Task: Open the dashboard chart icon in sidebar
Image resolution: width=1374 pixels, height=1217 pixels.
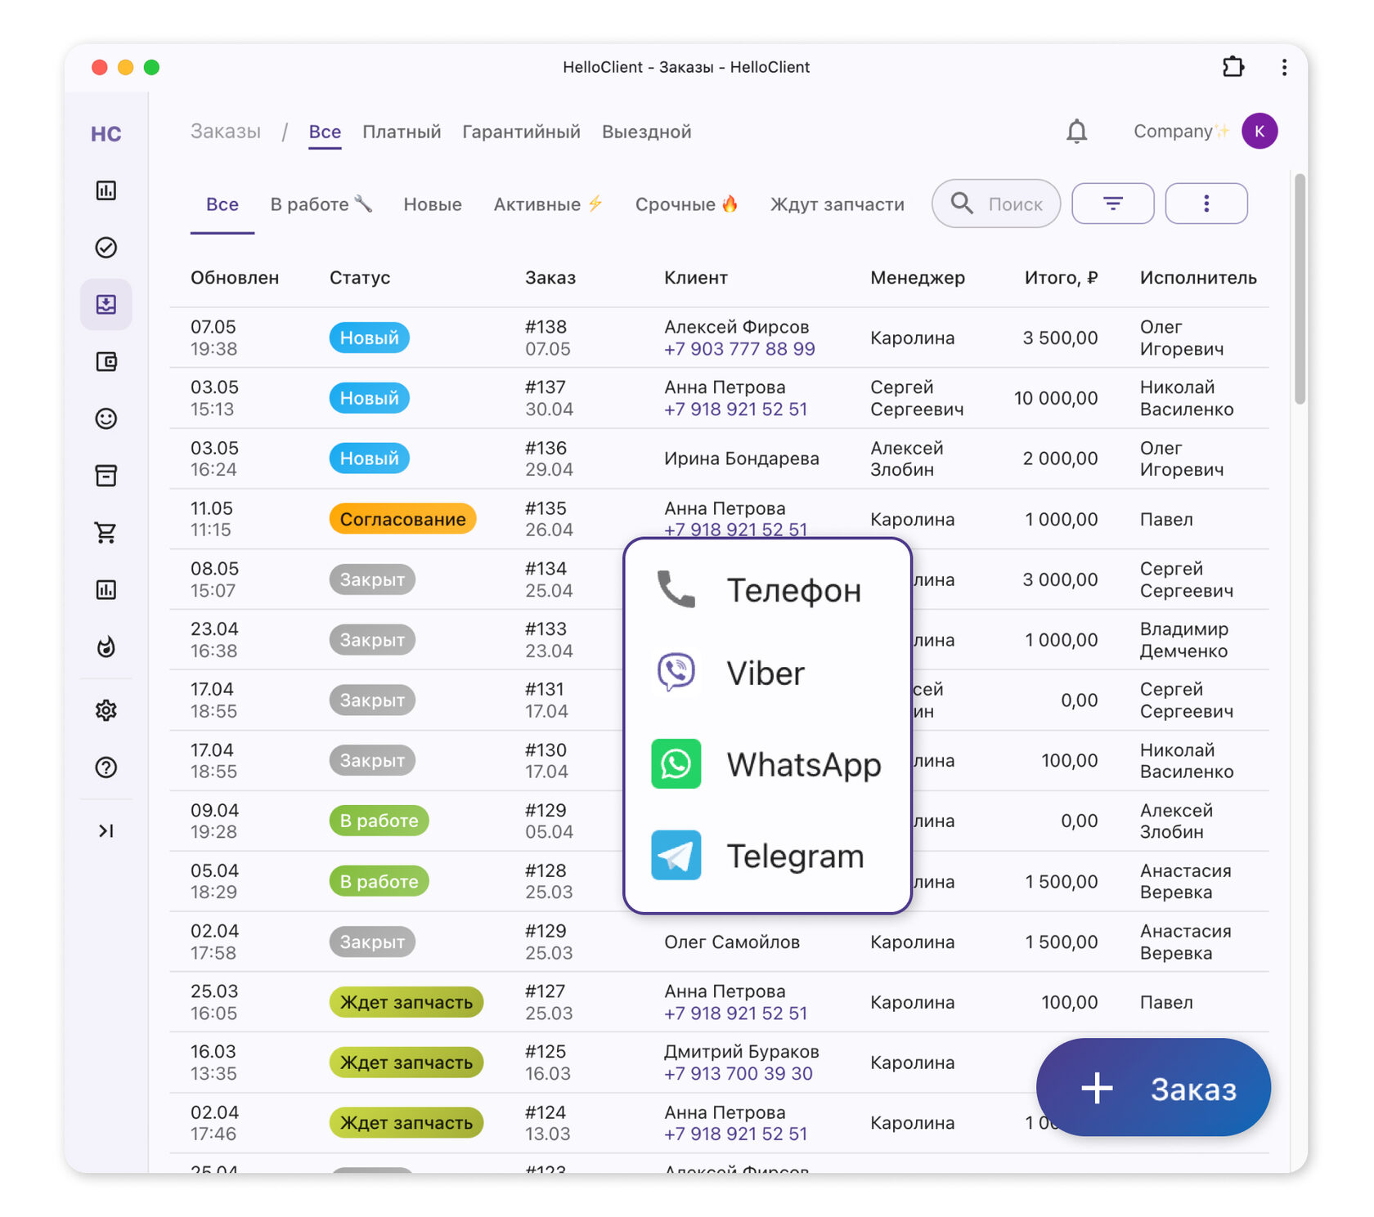Action: [106, 190]
